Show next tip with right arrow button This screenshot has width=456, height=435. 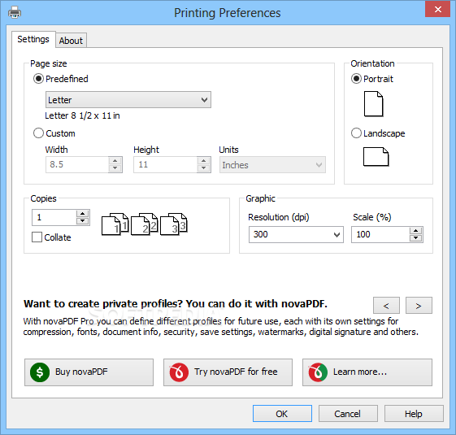pos(419,305)
